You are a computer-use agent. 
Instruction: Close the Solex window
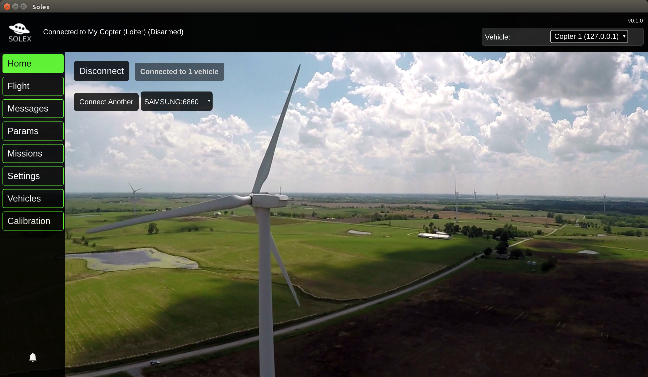click(x=7, y=7)
